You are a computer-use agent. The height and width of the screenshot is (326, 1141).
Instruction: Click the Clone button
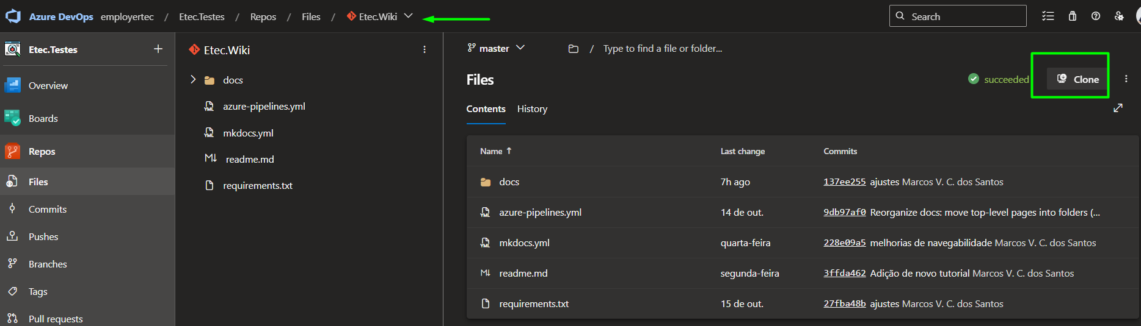click(x=1077, y=79)
